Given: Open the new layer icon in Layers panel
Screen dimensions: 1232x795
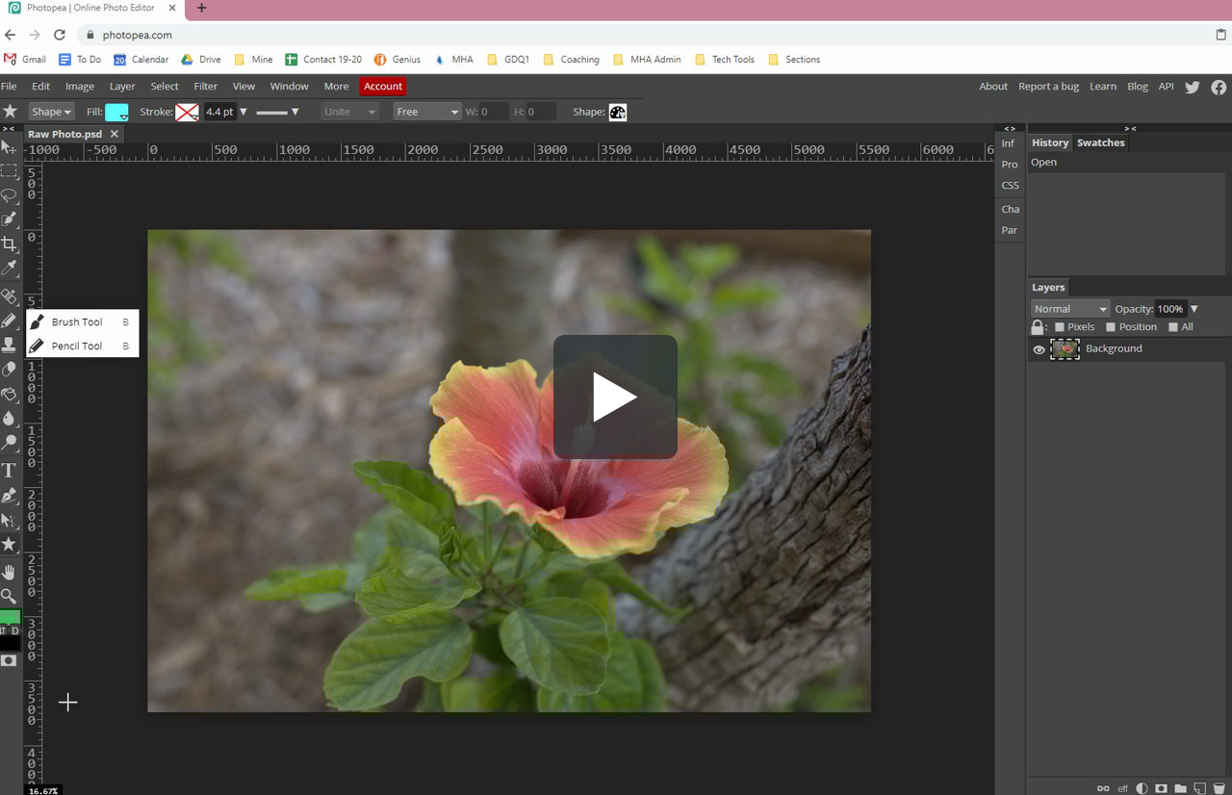Looking at the screenshot, I should (x=1199, y=786).
